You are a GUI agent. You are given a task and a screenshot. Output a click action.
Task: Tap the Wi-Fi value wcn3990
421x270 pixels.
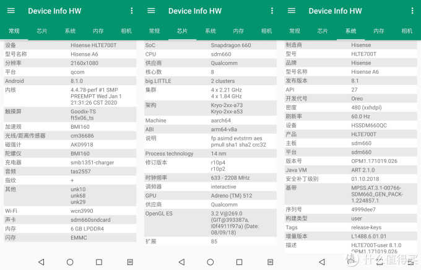82,211
